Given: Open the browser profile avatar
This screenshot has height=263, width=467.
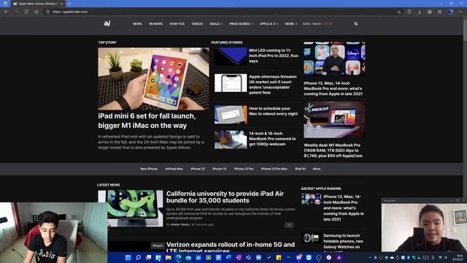Looking at the screenshot, I should coord(450,12).
